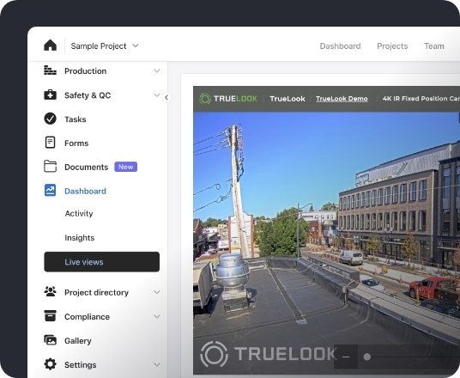Open the Insights sub-item
This screenshot has width=460, height=378.
(80, 238)
